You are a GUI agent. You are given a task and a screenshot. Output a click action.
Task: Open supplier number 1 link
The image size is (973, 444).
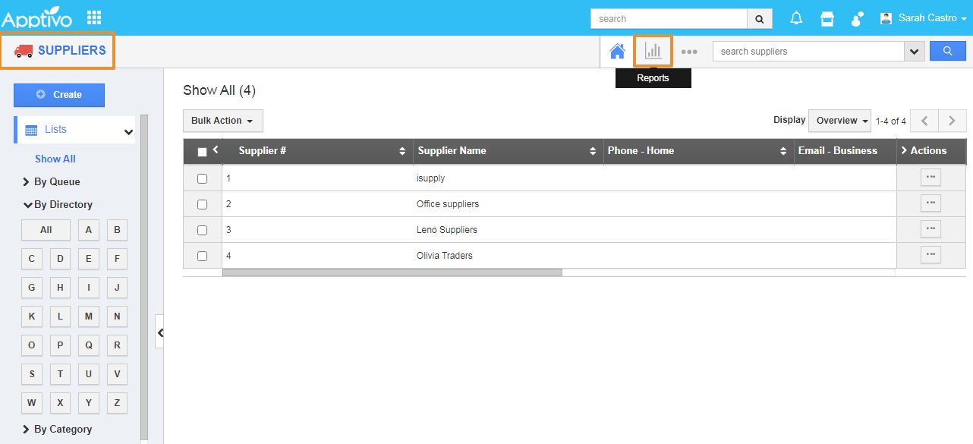pyautogui.click(x=228, y=178)
